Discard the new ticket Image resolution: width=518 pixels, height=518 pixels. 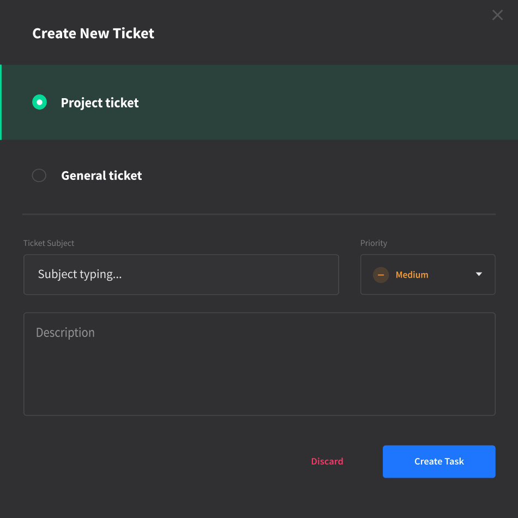327,461
